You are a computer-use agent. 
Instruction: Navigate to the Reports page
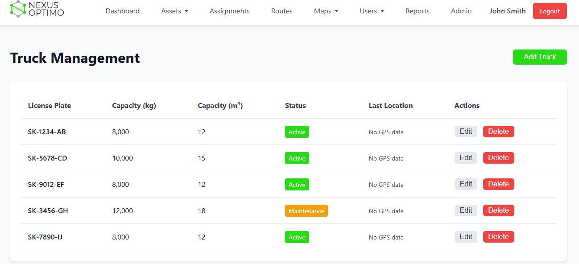pyautogui.click(x=418, y=11)
